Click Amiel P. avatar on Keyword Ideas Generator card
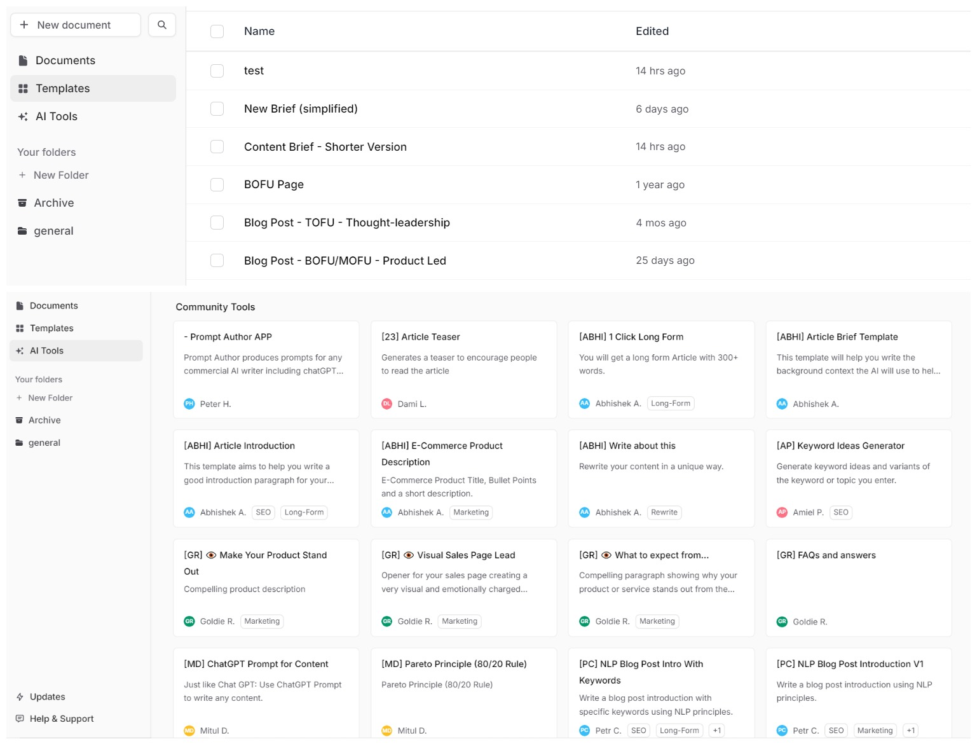Image resolution: width=977 pixels, height=744 pixels. (782, 512)
